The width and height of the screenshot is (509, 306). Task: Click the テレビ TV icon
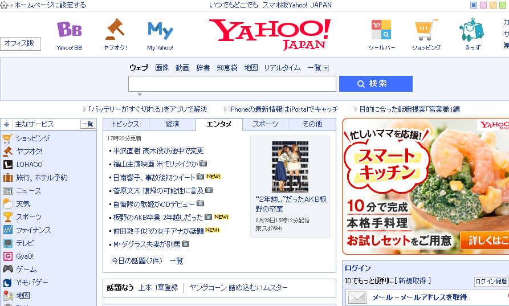[7, 243]
